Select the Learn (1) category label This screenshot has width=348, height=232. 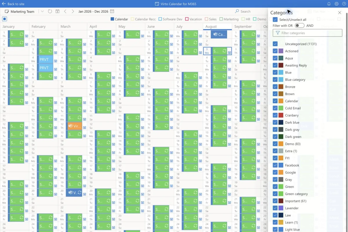click(x=291, y=222)
